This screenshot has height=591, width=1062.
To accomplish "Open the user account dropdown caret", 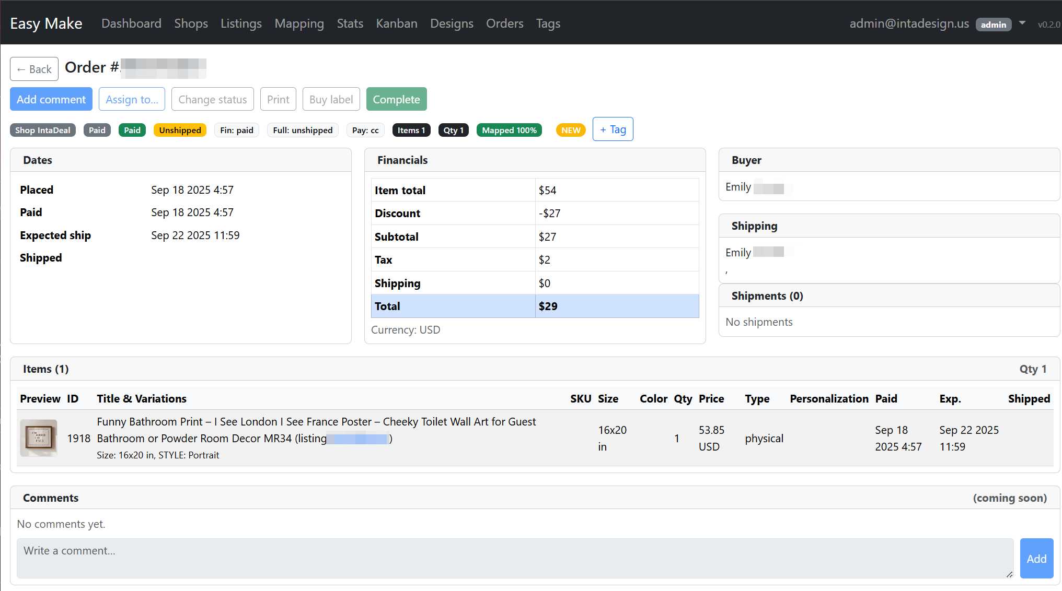I will (1022, 23).
